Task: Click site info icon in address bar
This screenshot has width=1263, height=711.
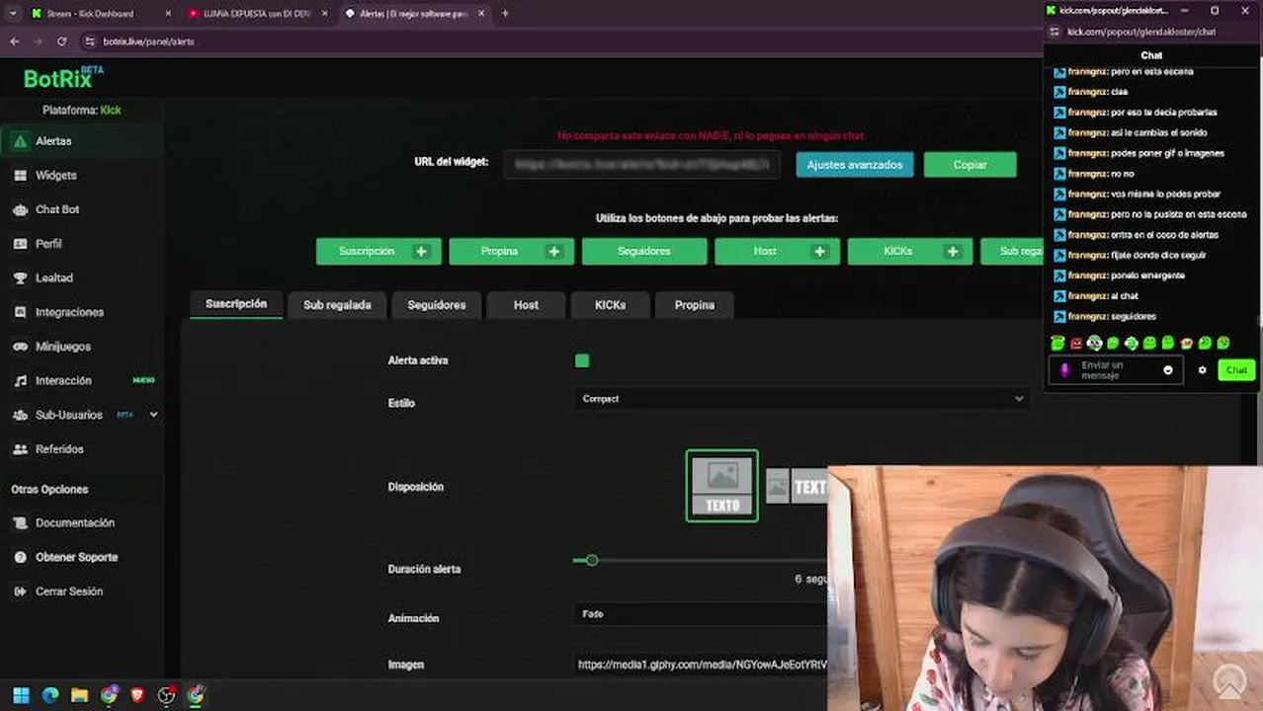Action: [x=90, y=41]
